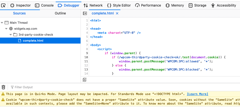Open the Learn More link
Screen dimensions: 240x107
pyautogui.click(x=197, y=94)
